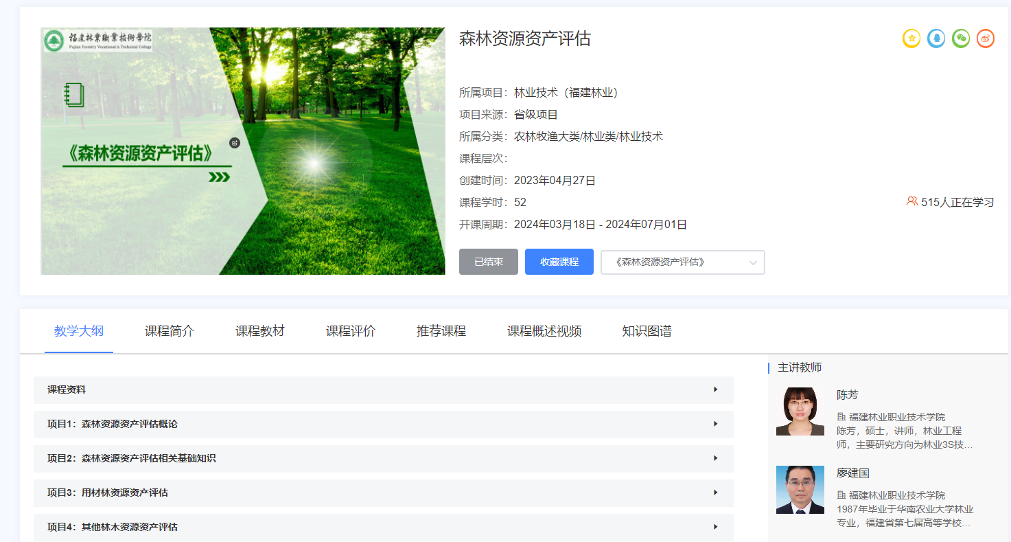
Task: Click the 515人正在学习 text
Action: point(957,203)
